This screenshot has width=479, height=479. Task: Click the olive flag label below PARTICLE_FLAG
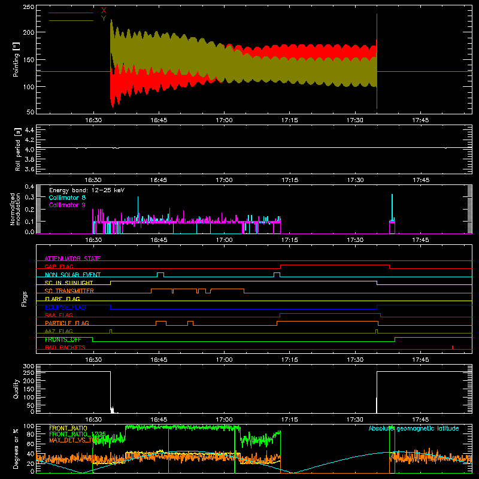[x=59, y=331]
